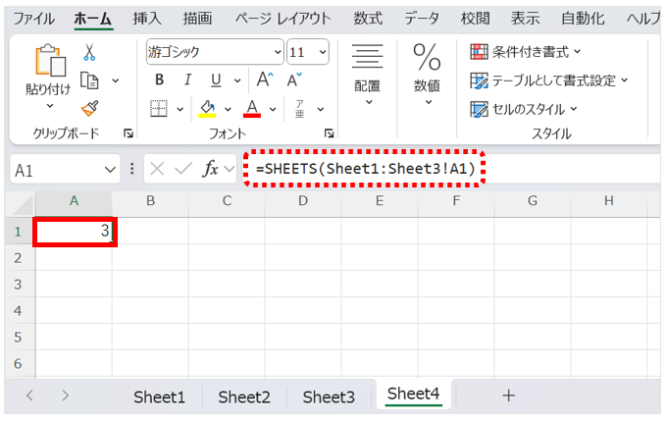The width and height of the screenshot is (668, 423).
Task: Expand the borders dropdown arrow
Action: 180,110
